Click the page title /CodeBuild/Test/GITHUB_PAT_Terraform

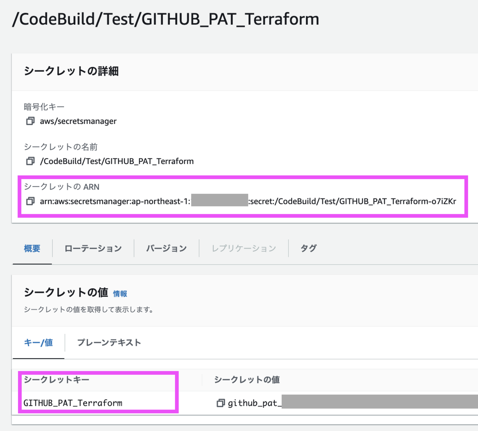166,19
